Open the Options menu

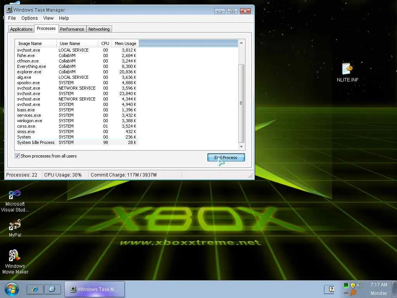coord(29,18)
